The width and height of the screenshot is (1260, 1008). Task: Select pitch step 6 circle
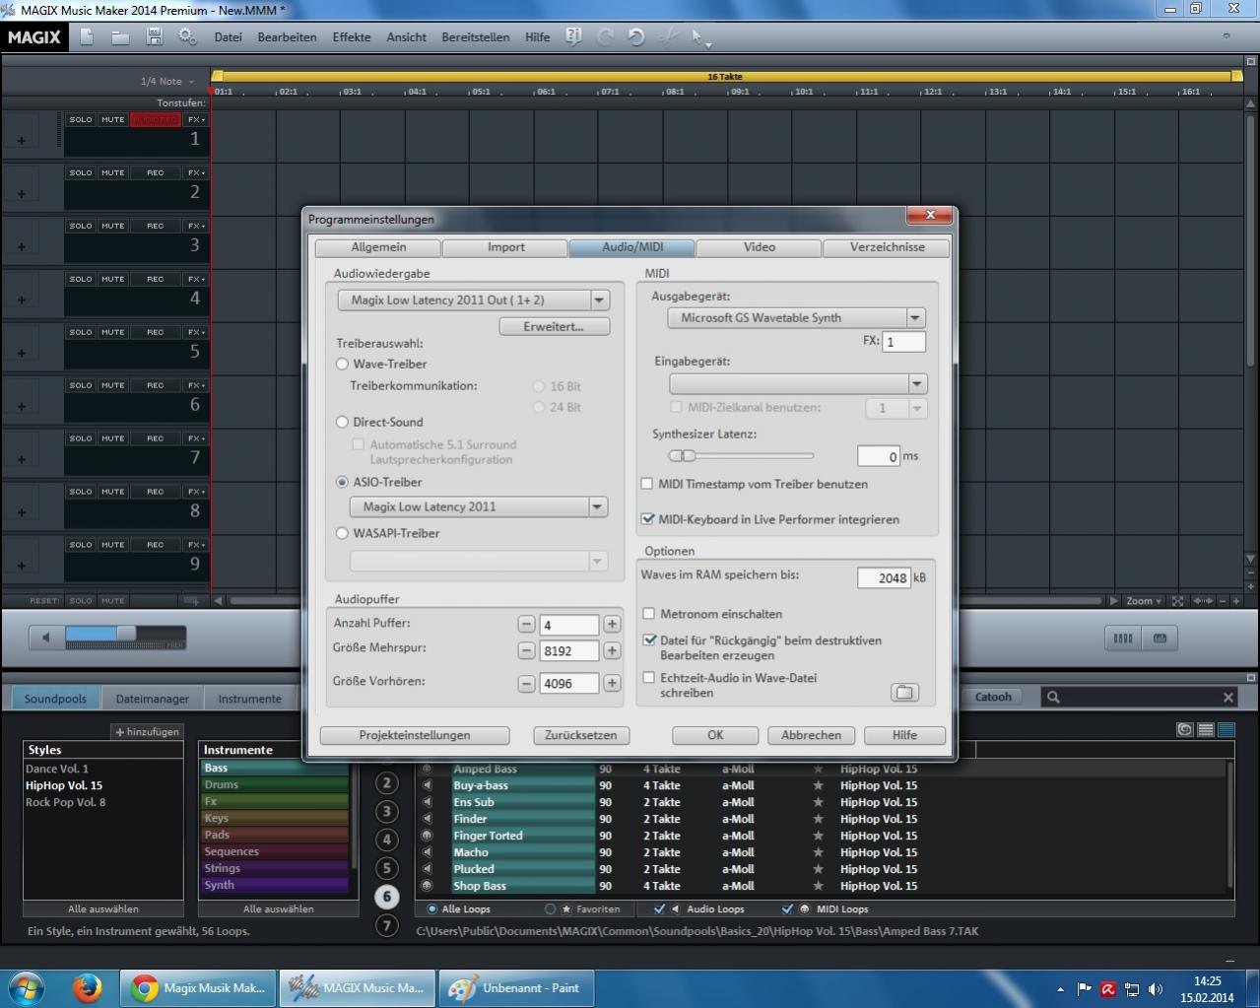(387, 897)
